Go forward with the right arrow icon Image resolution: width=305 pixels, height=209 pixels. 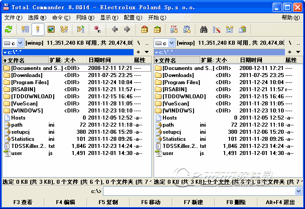(x=127, y=29)
